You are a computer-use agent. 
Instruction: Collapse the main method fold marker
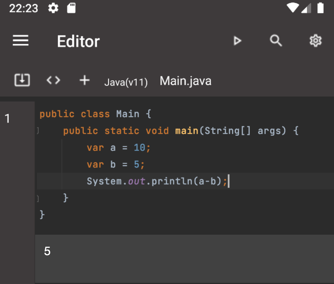tap(38, 131)
